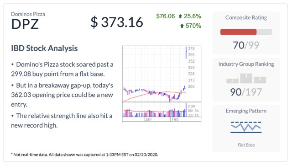Click the DPZ ticker symbol
The image size is (292, 166).
tap(25, 24)
